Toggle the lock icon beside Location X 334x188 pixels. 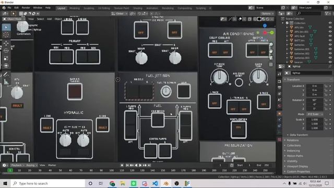tap(326, 86)
